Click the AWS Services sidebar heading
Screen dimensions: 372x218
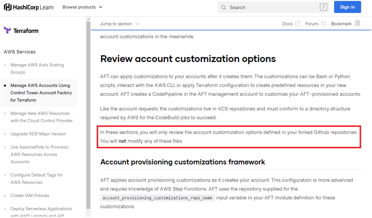coord(20,52)
